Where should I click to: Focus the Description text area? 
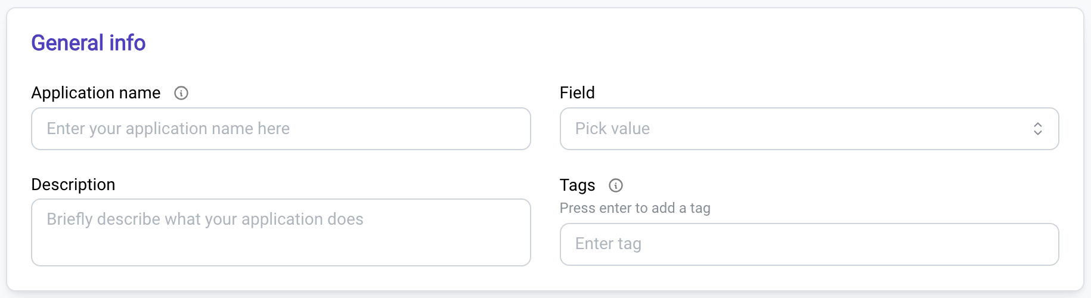click(281, 232)
